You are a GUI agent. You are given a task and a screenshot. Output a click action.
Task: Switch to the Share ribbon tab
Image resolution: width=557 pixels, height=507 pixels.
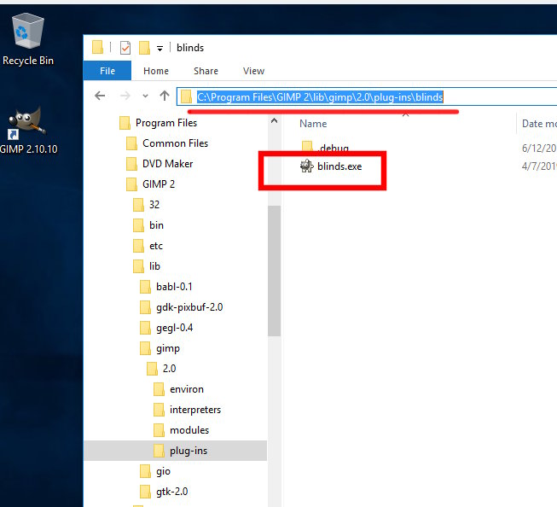(x=206, y=71)
